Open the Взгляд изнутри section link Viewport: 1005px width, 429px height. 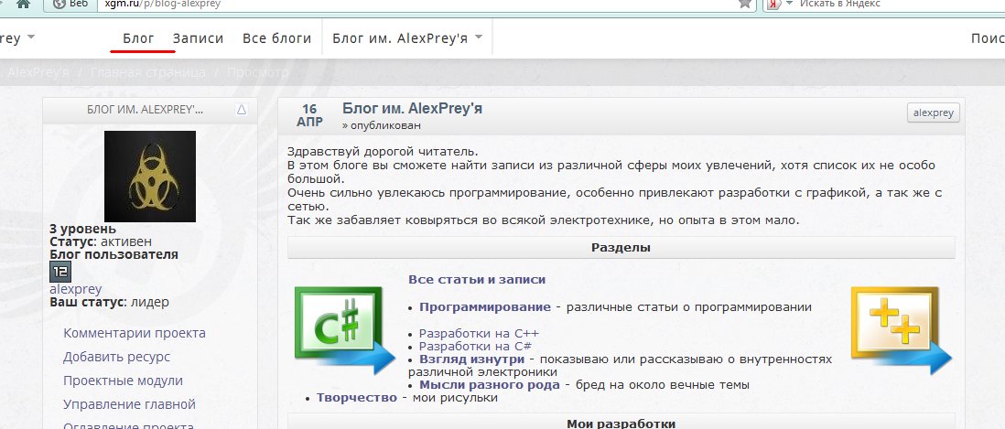(x=471, y=359)
